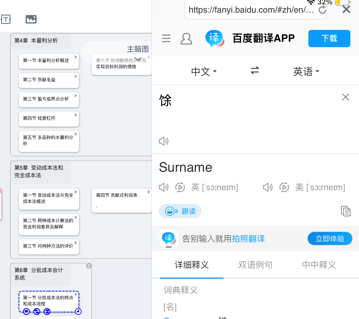Switch to the 中中释义 tab

click(x=319, y=265)
